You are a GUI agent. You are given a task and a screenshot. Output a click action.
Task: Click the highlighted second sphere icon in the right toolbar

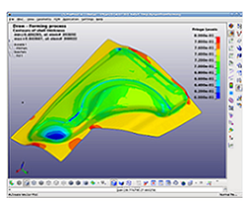(x=231, y=33)
